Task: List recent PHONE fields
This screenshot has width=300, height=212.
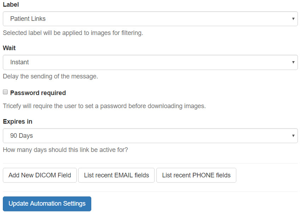Action: pos(196,175)
